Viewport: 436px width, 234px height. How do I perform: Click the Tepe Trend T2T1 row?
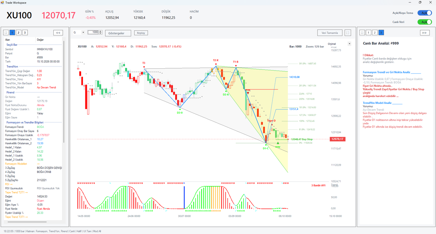(34, 192)
